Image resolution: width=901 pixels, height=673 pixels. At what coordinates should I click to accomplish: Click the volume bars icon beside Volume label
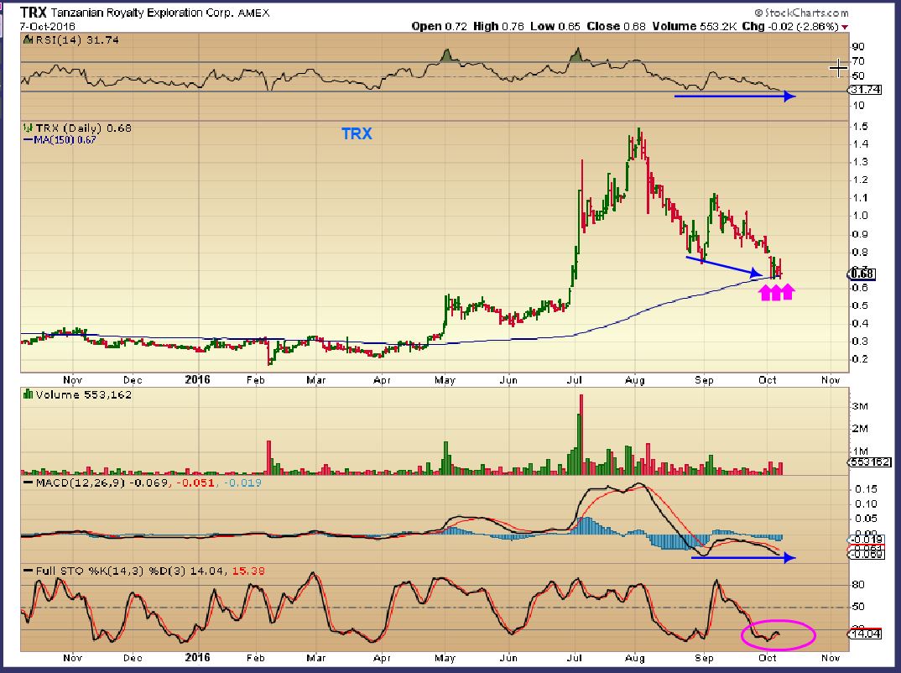point(27,394)
